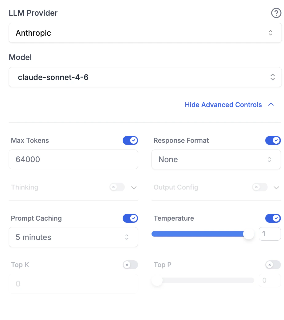The width and height of the screenshot is (284, 320).
Task: Click the Temperature slider track
Action: (200, 234)
